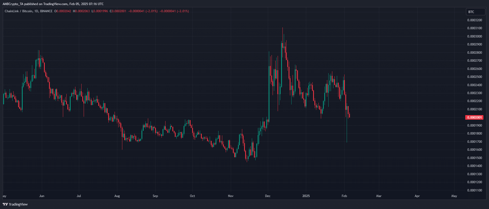Click the 0.0003200 price axis label
Viewport: 489px width, 209px height.
pyautogui.click(x=474, y=20)
